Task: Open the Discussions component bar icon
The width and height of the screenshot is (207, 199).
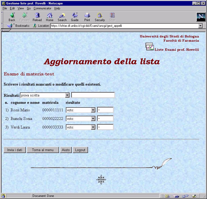Action: click(x=185, y=196)
